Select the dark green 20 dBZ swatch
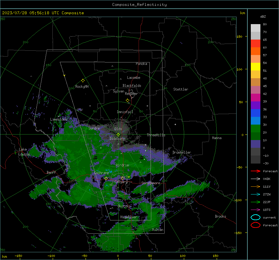279x260 pixels. pyautogui.click(x=255, y=136)
